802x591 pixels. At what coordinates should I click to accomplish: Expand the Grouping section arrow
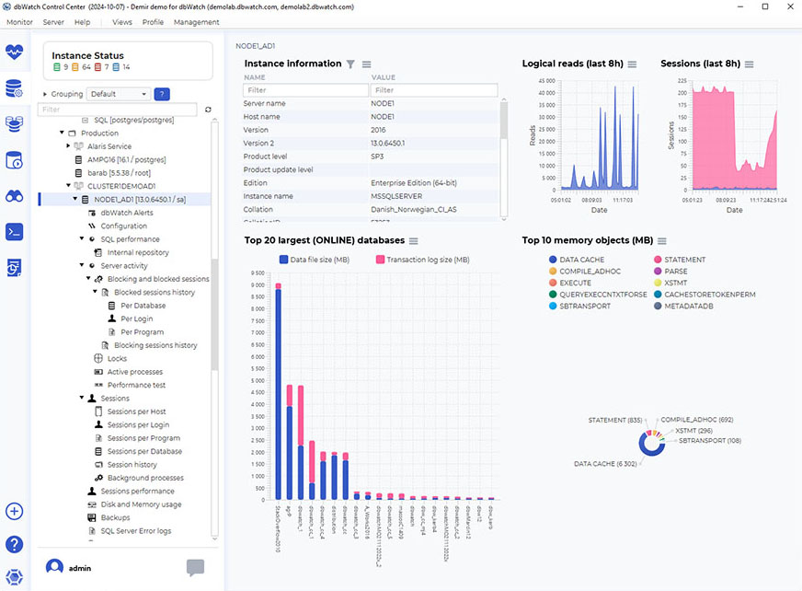(45, 94)
